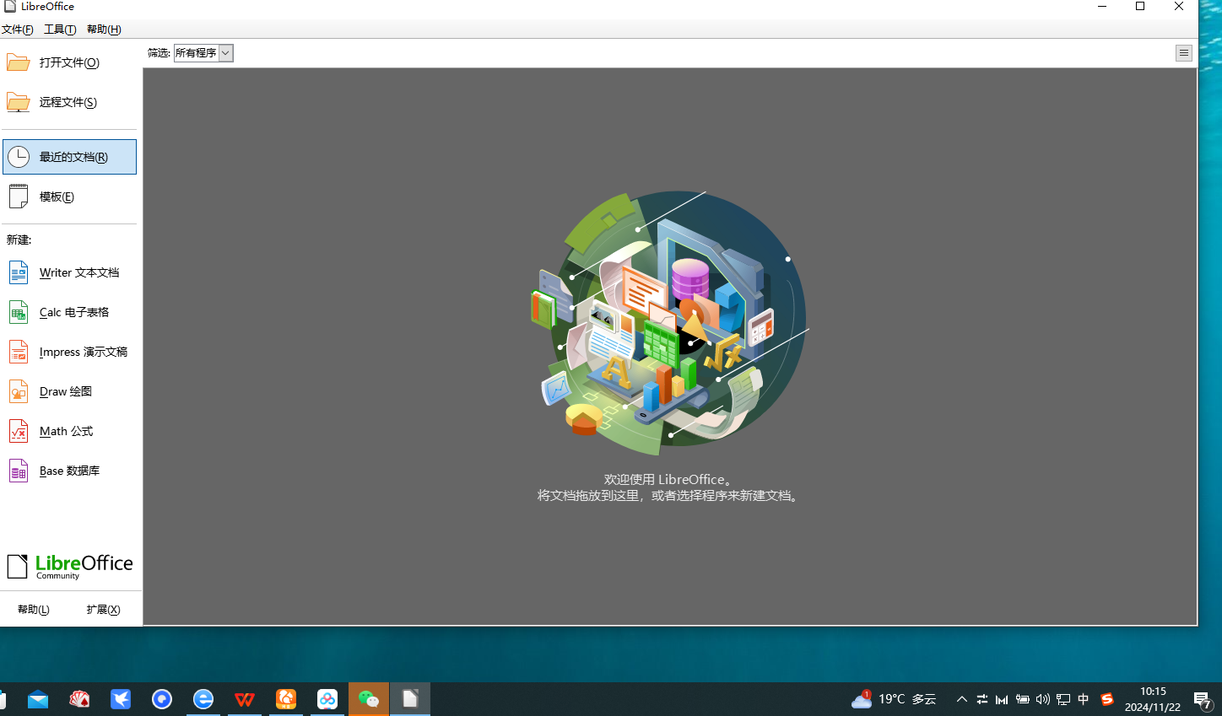Click the 打开文件(O) button label

(69, 62)
